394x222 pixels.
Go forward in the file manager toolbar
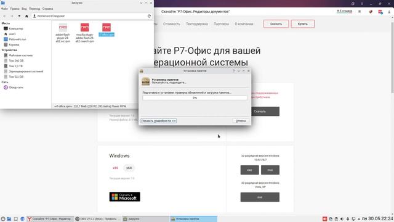(x=12, y=16)
